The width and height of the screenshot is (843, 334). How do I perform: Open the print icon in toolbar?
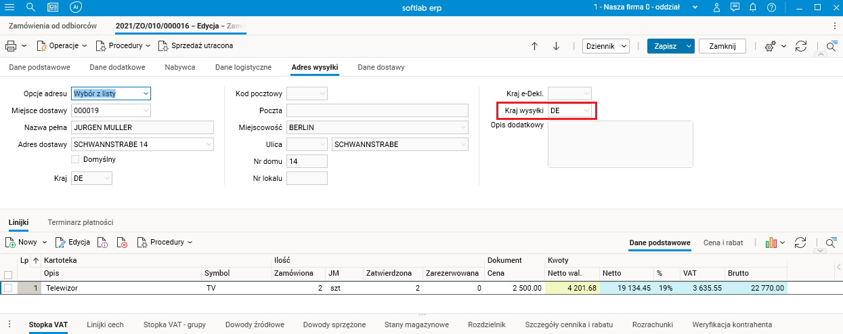(x=11, y=46)
